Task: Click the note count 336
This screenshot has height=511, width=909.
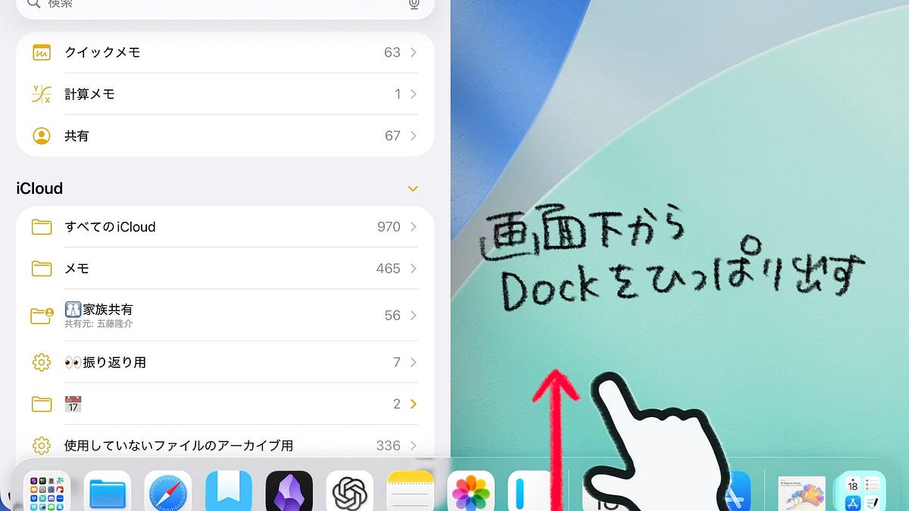Action: point(389,445)
